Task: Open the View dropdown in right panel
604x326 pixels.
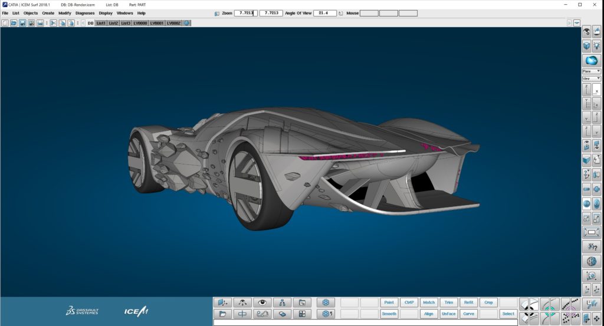Action: (x=591, y=78)
